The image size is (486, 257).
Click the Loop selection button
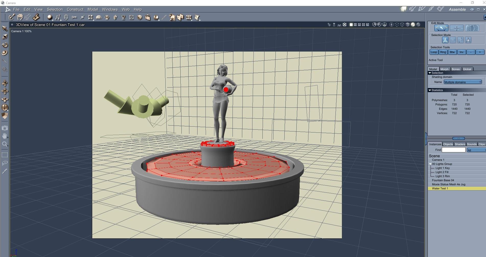[434, 52]
